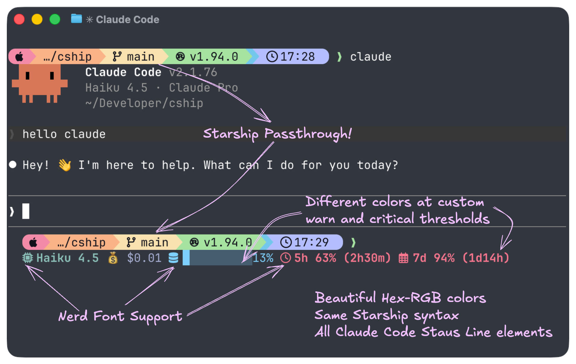Viewport: 576px width, 364px height.
Task: Click the "claude" command text
Action: click(x=371, y=57)
